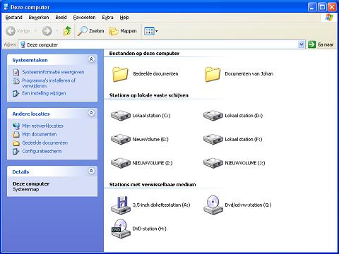The height and width of the screenshot is (254, 339).
Task: Toggle the Mappen folders pane button
Action: tap(123, 31)
